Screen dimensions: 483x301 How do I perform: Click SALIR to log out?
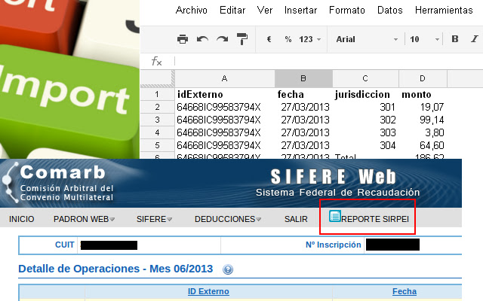coord(296,219)
